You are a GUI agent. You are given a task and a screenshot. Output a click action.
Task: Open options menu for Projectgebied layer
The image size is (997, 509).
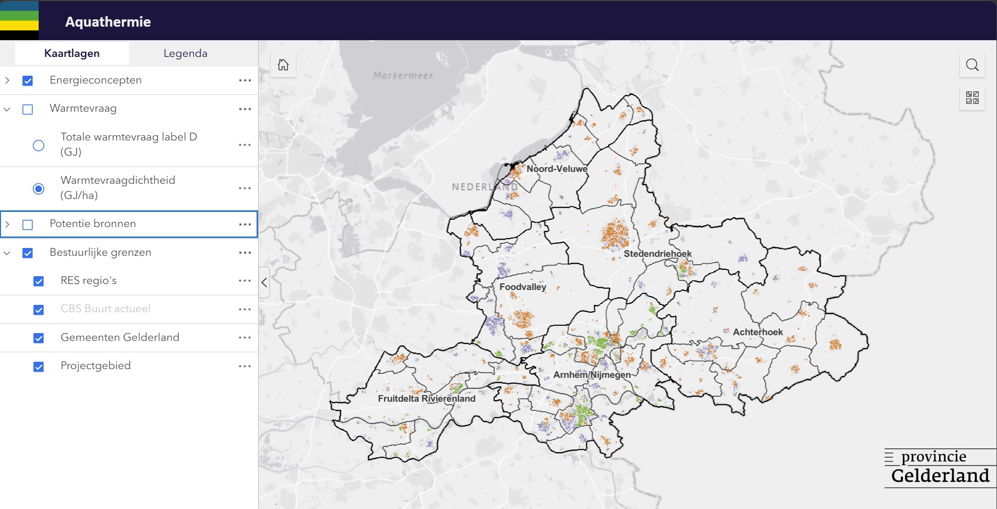point(245,366)
